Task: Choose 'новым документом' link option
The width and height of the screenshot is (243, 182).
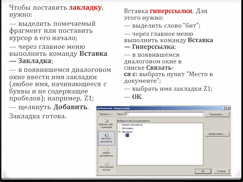Action: coord(106,153)
